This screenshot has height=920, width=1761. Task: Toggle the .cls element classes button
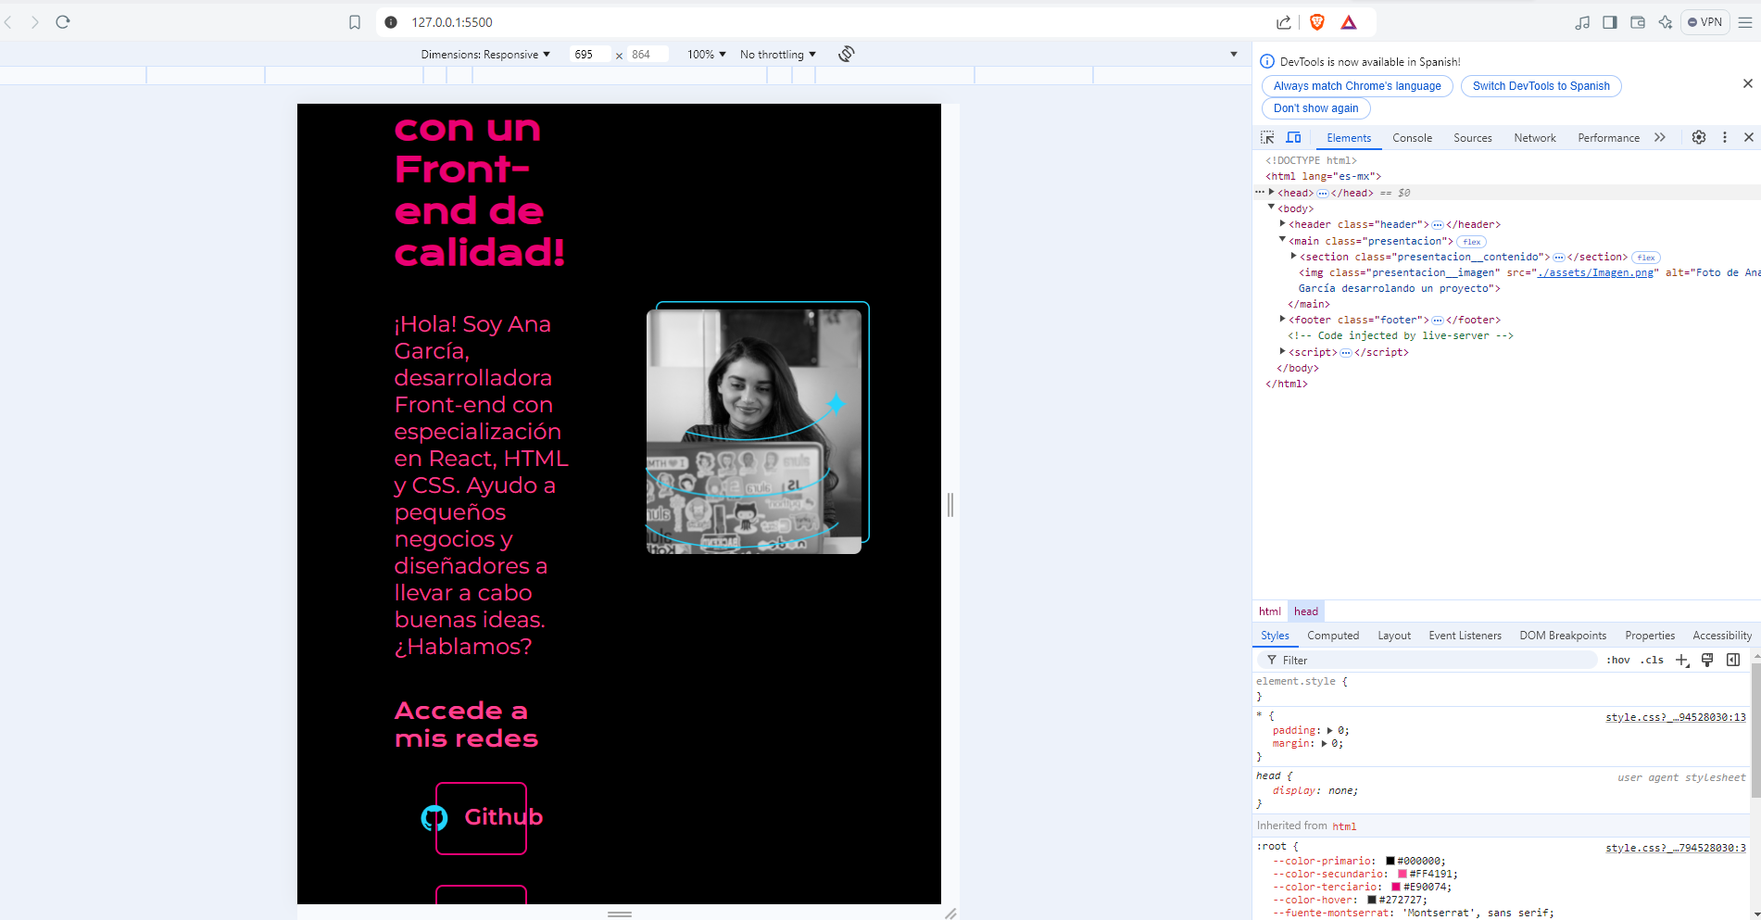1652,660
